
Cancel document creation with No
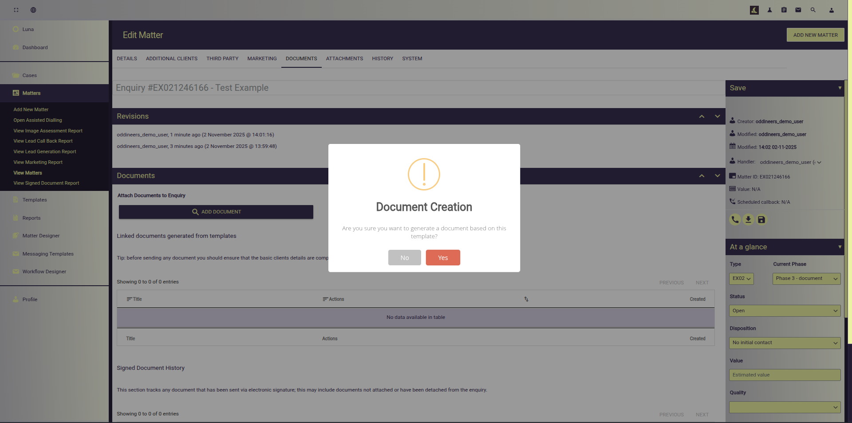(x=404, y=258)
